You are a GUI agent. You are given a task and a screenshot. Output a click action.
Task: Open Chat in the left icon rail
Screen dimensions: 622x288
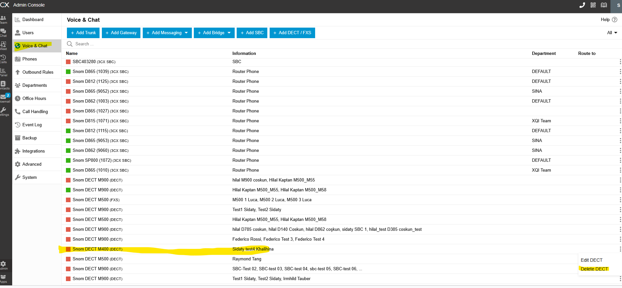tap(3, 33)
